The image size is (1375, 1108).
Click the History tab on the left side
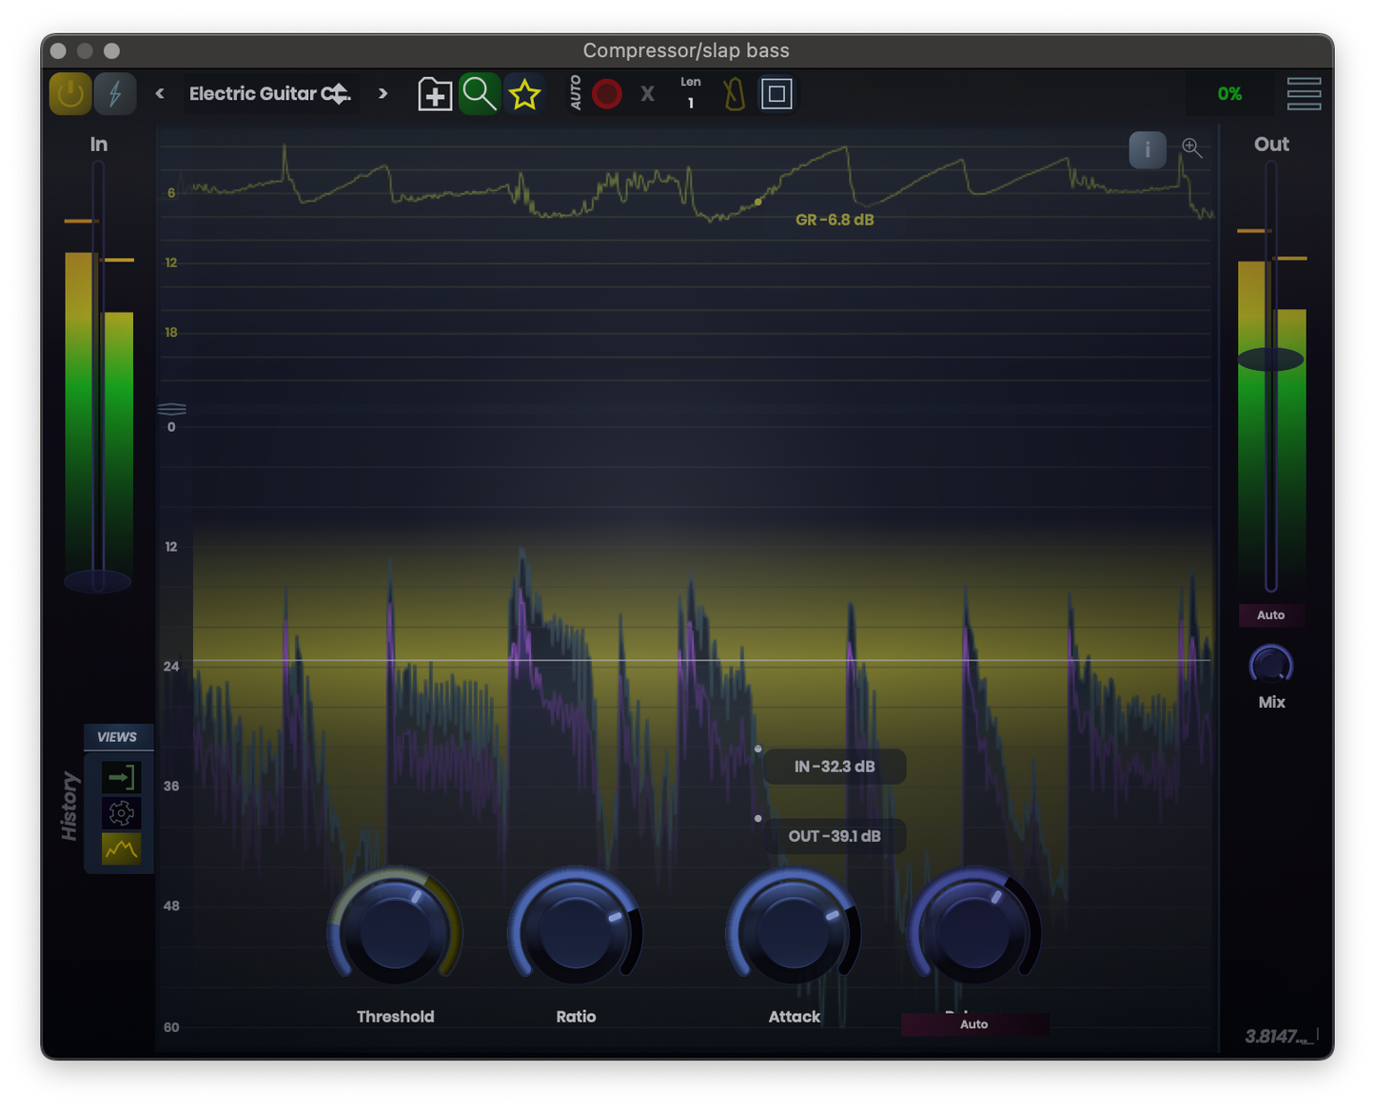69,804
